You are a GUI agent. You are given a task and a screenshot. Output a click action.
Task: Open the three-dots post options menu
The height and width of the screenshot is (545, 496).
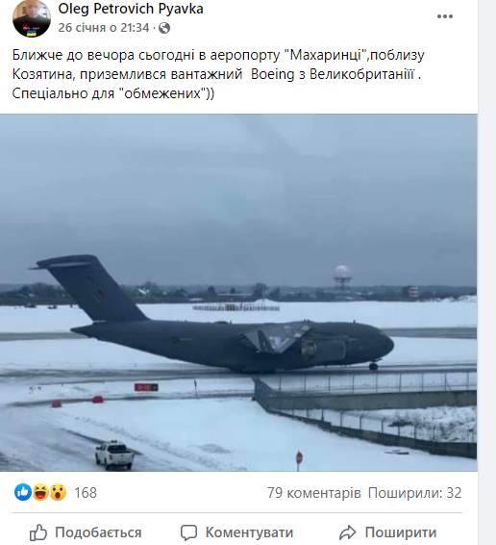(x=445, y=16)
